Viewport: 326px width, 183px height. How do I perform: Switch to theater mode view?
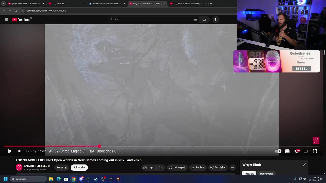pyautogui.click(x=306, y=151)
